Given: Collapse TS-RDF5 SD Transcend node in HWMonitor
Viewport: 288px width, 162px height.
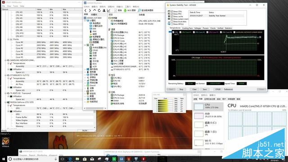Looking at the screenshot, I should pyautogui.click(x=5, y=93).
